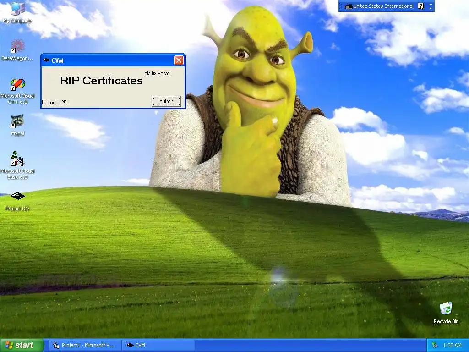
Task: Click United States-International keyboard layout
Action: (x=379, y=6)
